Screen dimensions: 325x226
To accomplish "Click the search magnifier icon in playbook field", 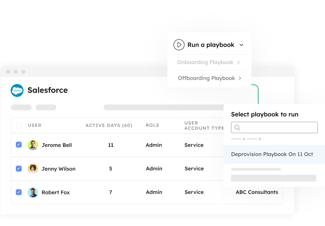I will (237, 128).
